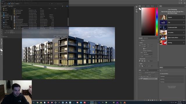Viewport: 186px width, 104px height.
Task: Set canvas to portrait orientation
Action: 144,49
